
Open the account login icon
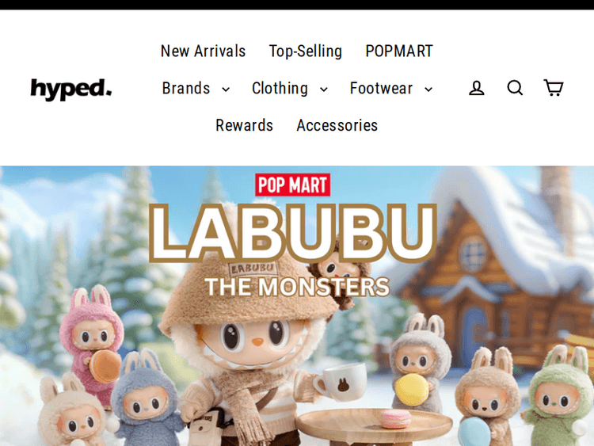[x=476, y=88]
